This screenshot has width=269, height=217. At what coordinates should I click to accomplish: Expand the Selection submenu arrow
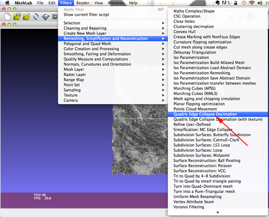tap(163, 23)
